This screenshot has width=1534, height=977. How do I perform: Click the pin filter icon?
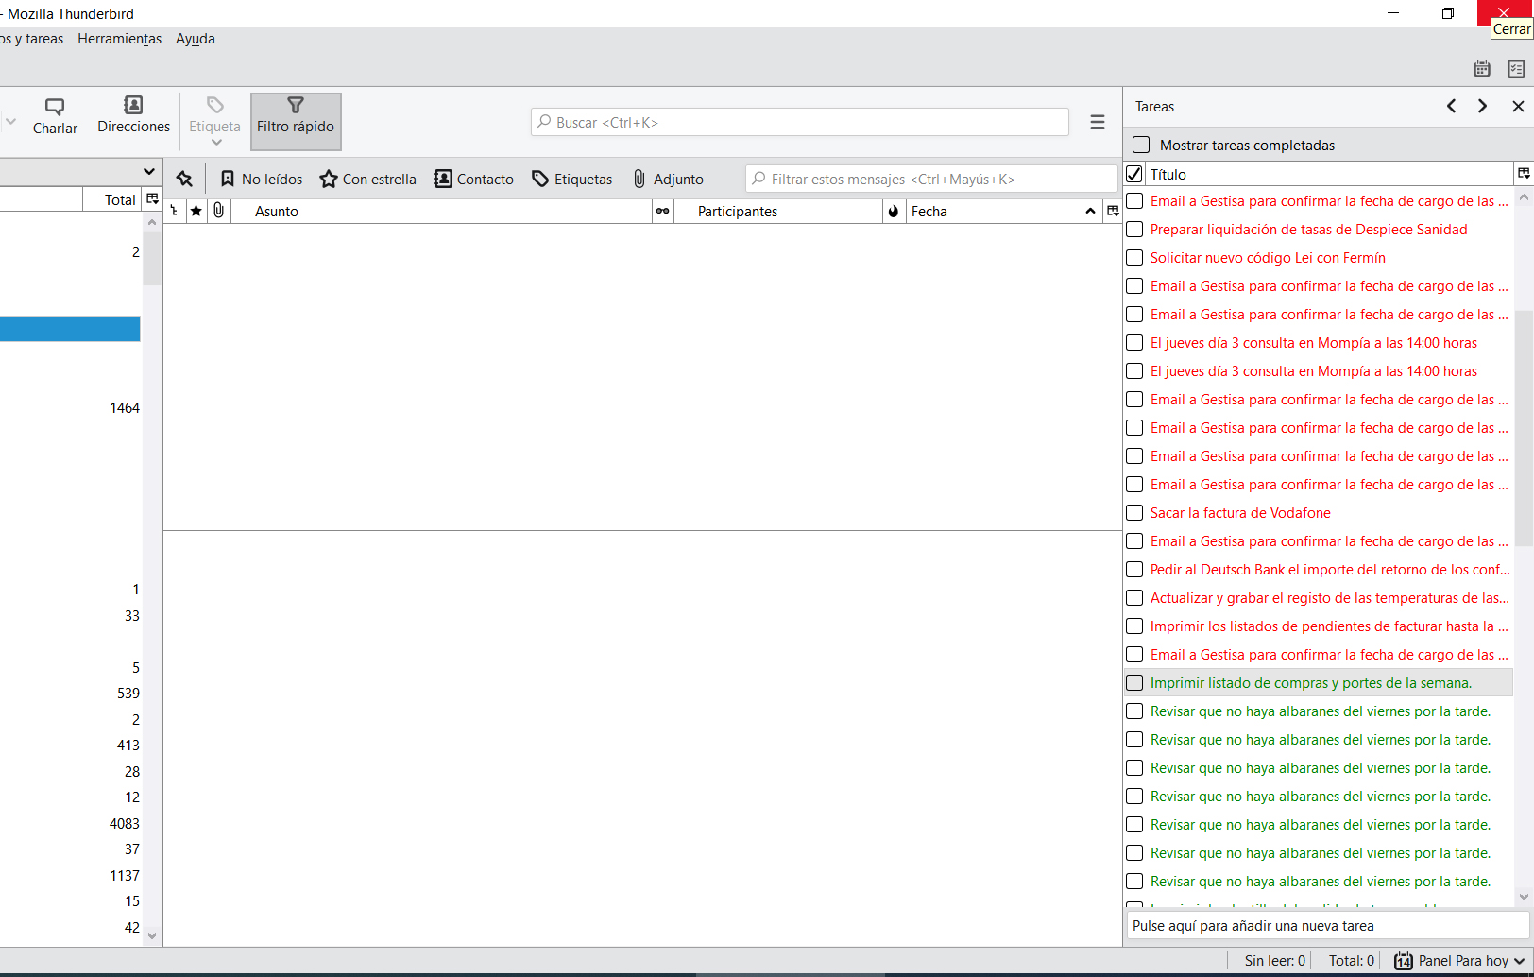click(184, 180)
